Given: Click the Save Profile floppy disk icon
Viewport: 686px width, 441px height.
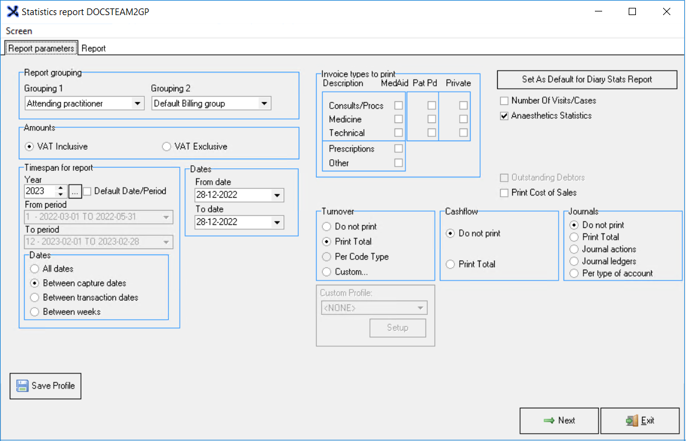Looking at the screenshot, I should coord(22,386).
